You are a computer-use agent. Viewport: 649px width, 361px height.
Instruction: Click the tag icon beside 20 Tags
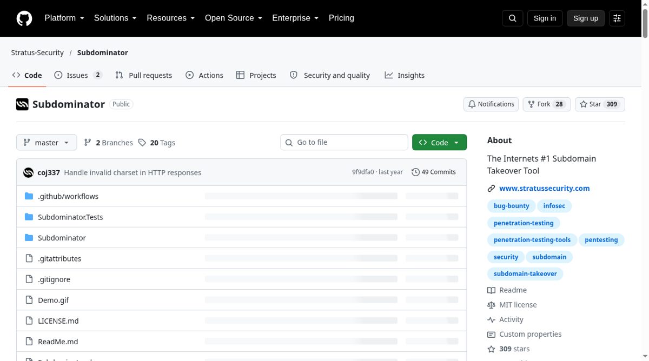(142, 143)
